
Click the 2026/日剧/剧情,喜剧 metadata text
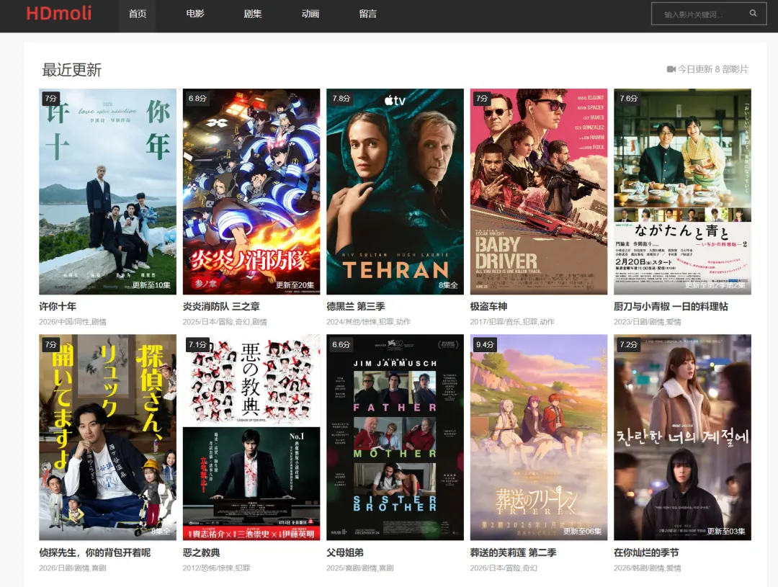pos(73,568)
